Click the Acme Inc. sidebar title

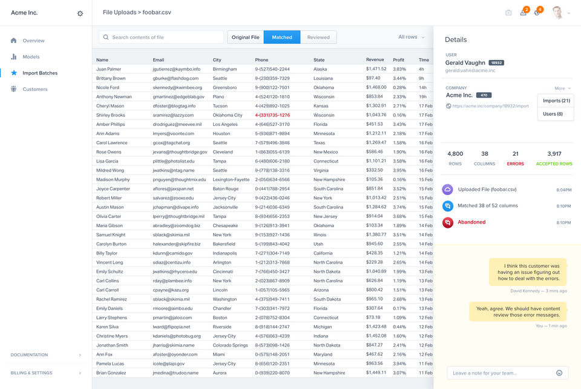(24, 13)
